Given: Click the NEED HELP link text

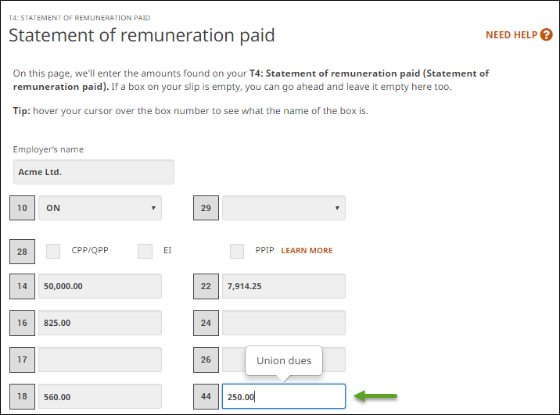Looking at the screenshot, I should pyautogui.click(x=512, y=35).
